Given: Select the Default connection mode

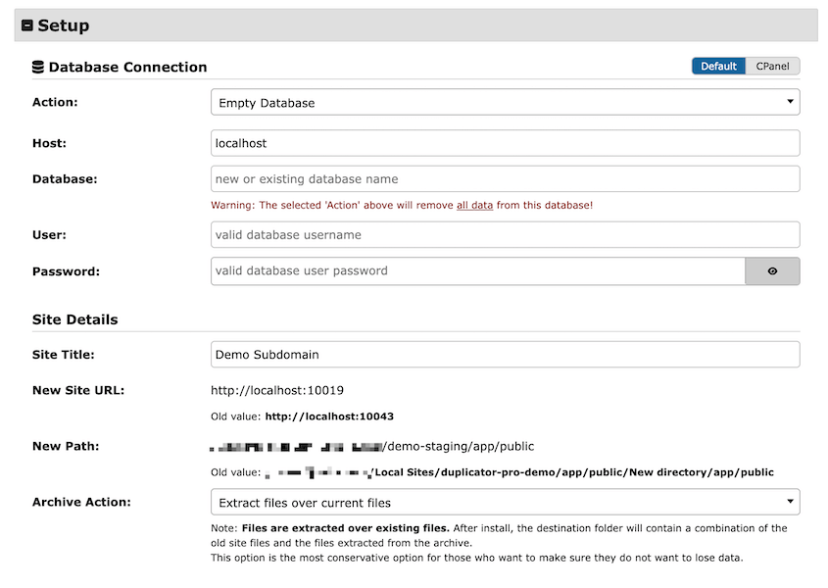Looking at the screenshot, I should click(x=717, y=66).
